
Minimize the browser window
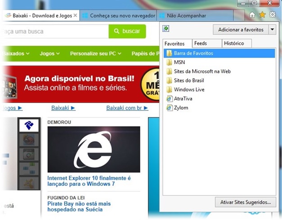pos(243,3)
